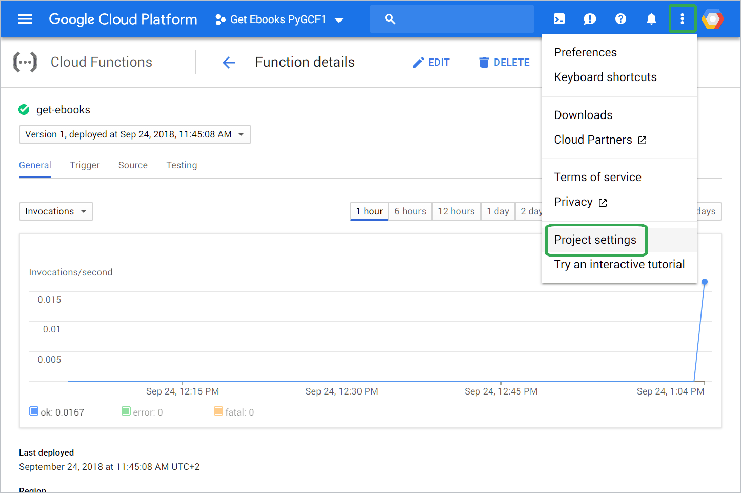This screenshot has height=493, width=741.
Task: Click the EDIT button
Action: 431,63
